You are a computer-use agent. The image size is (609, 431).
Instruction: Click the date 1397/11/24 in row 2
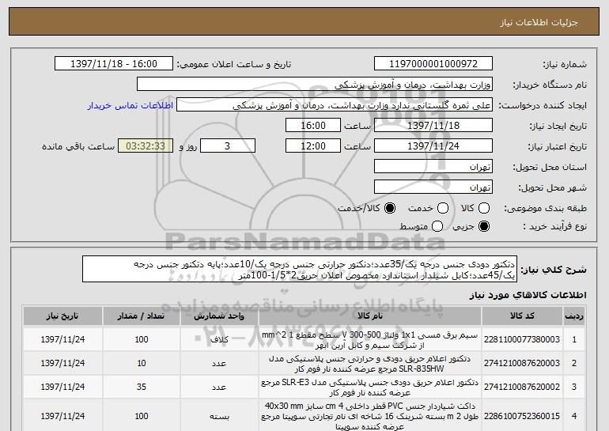62,364
